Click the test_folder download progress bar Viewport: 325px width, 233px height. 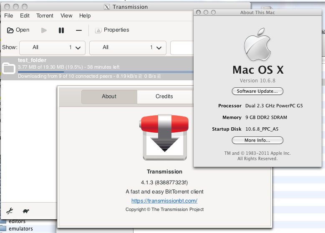[x=106, y=72]
